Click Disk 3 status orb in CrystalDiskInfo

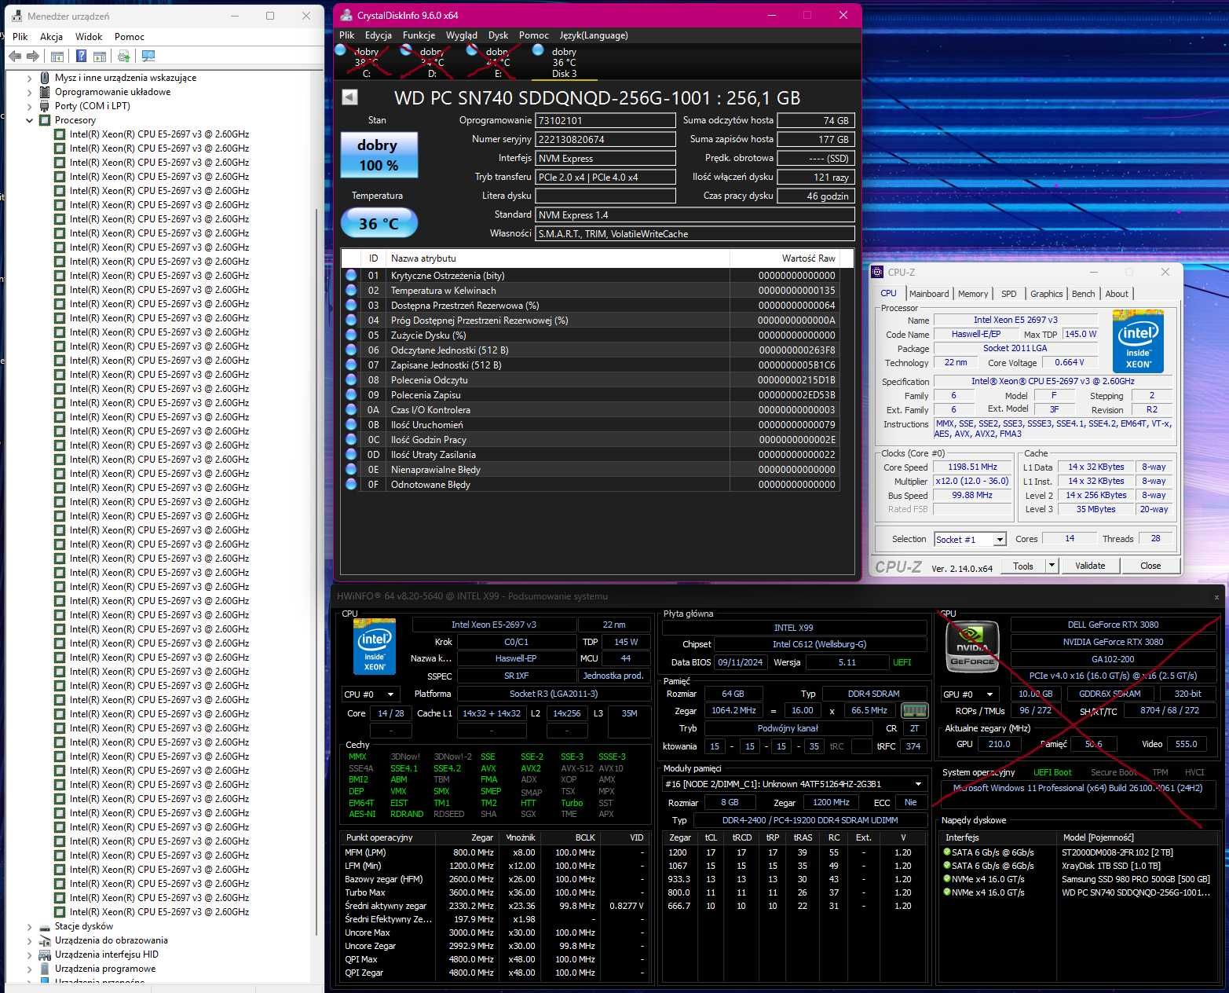[538, 50]
